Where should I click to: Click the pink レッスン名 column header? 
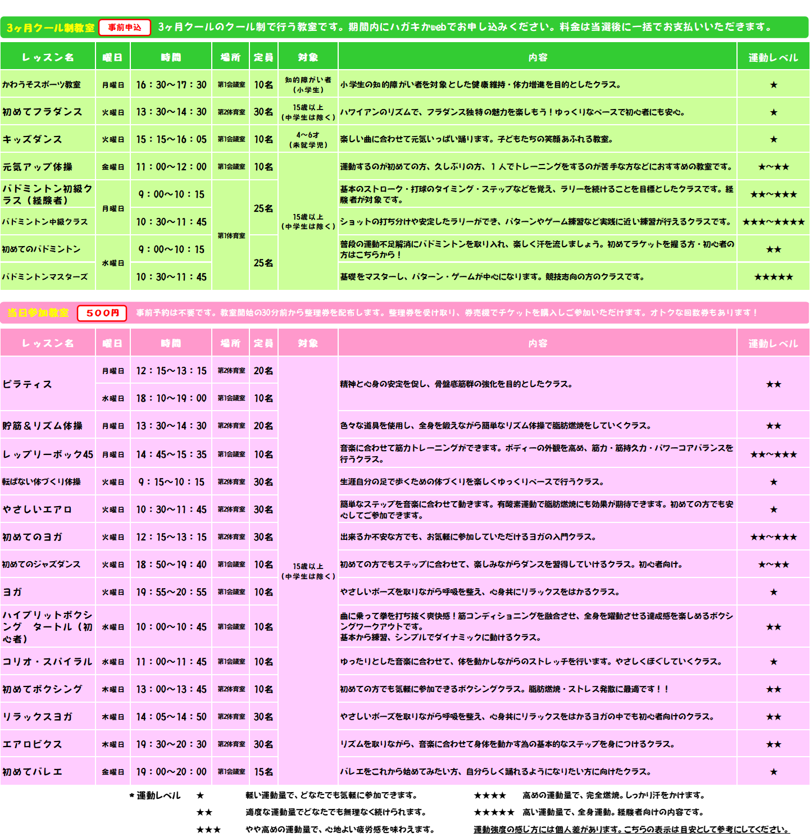click(48, 343)
